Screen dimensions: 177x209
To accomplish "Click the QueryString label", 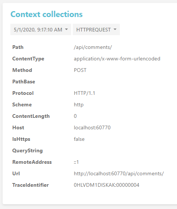I will pyautogui.click(x=27, y=151).
